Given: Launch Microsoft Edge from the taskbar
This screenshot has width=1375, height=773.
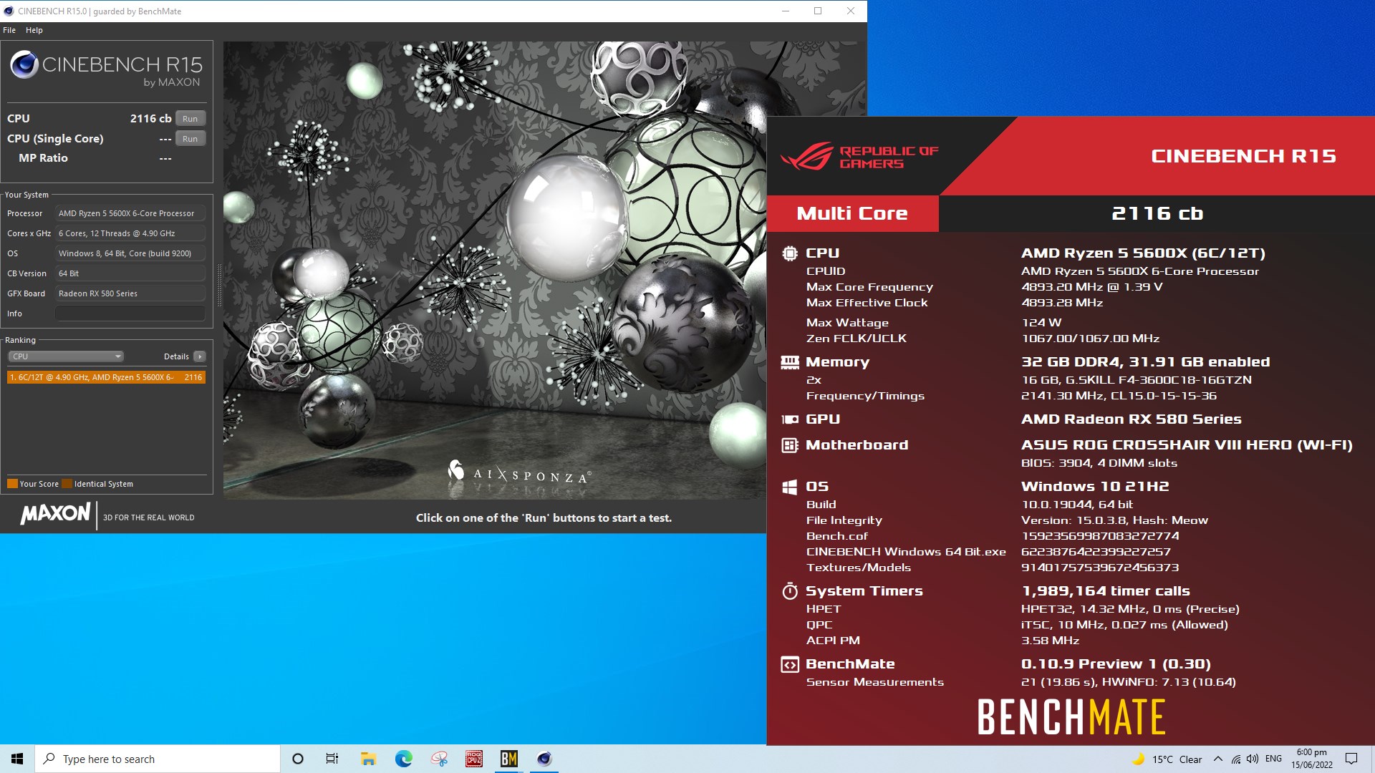Looking at the screenshot, I should 404,759.
